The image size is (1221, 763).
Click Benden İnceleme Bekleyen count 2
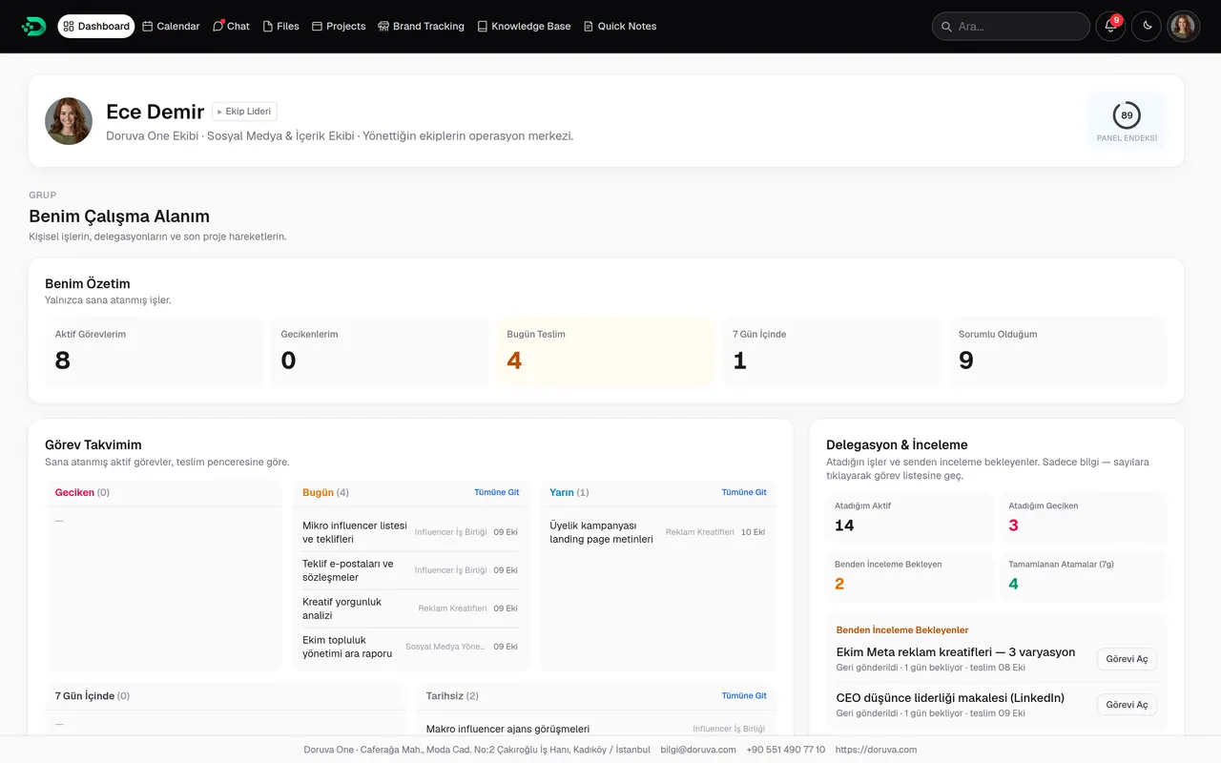pos(839,584)
